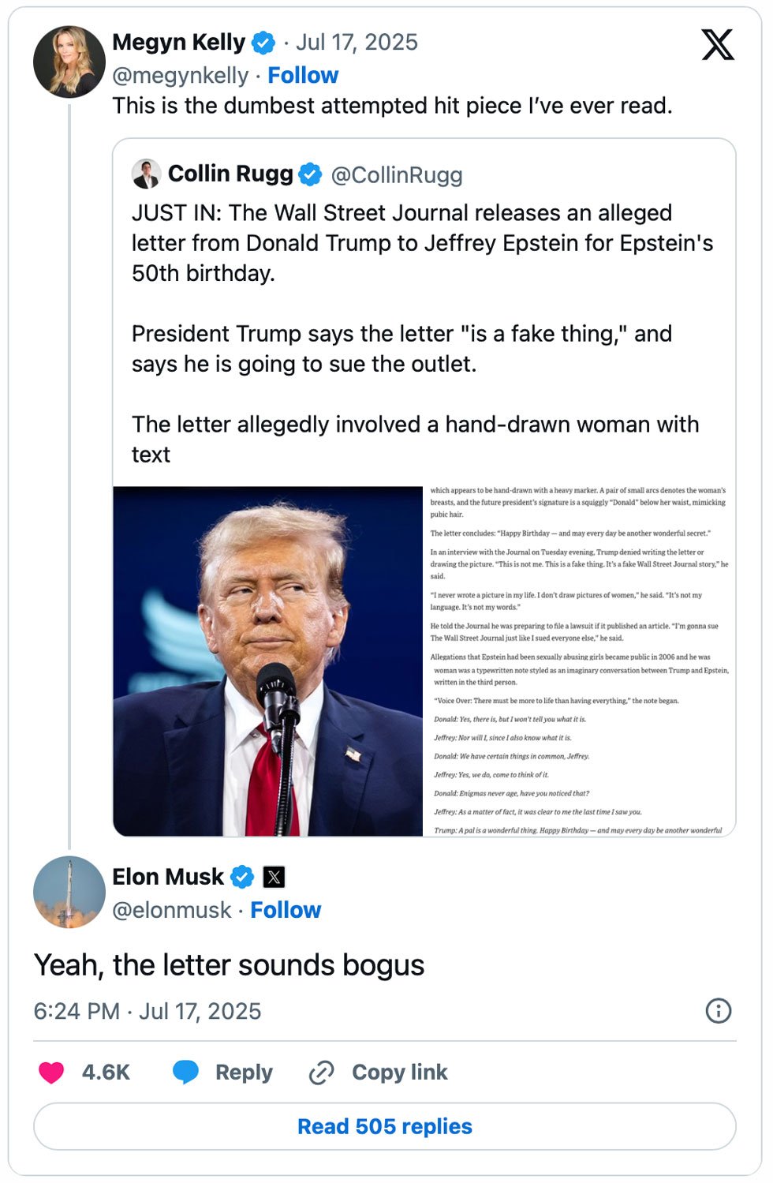Open the tweet info circle icon

(x=718, y=1011)
